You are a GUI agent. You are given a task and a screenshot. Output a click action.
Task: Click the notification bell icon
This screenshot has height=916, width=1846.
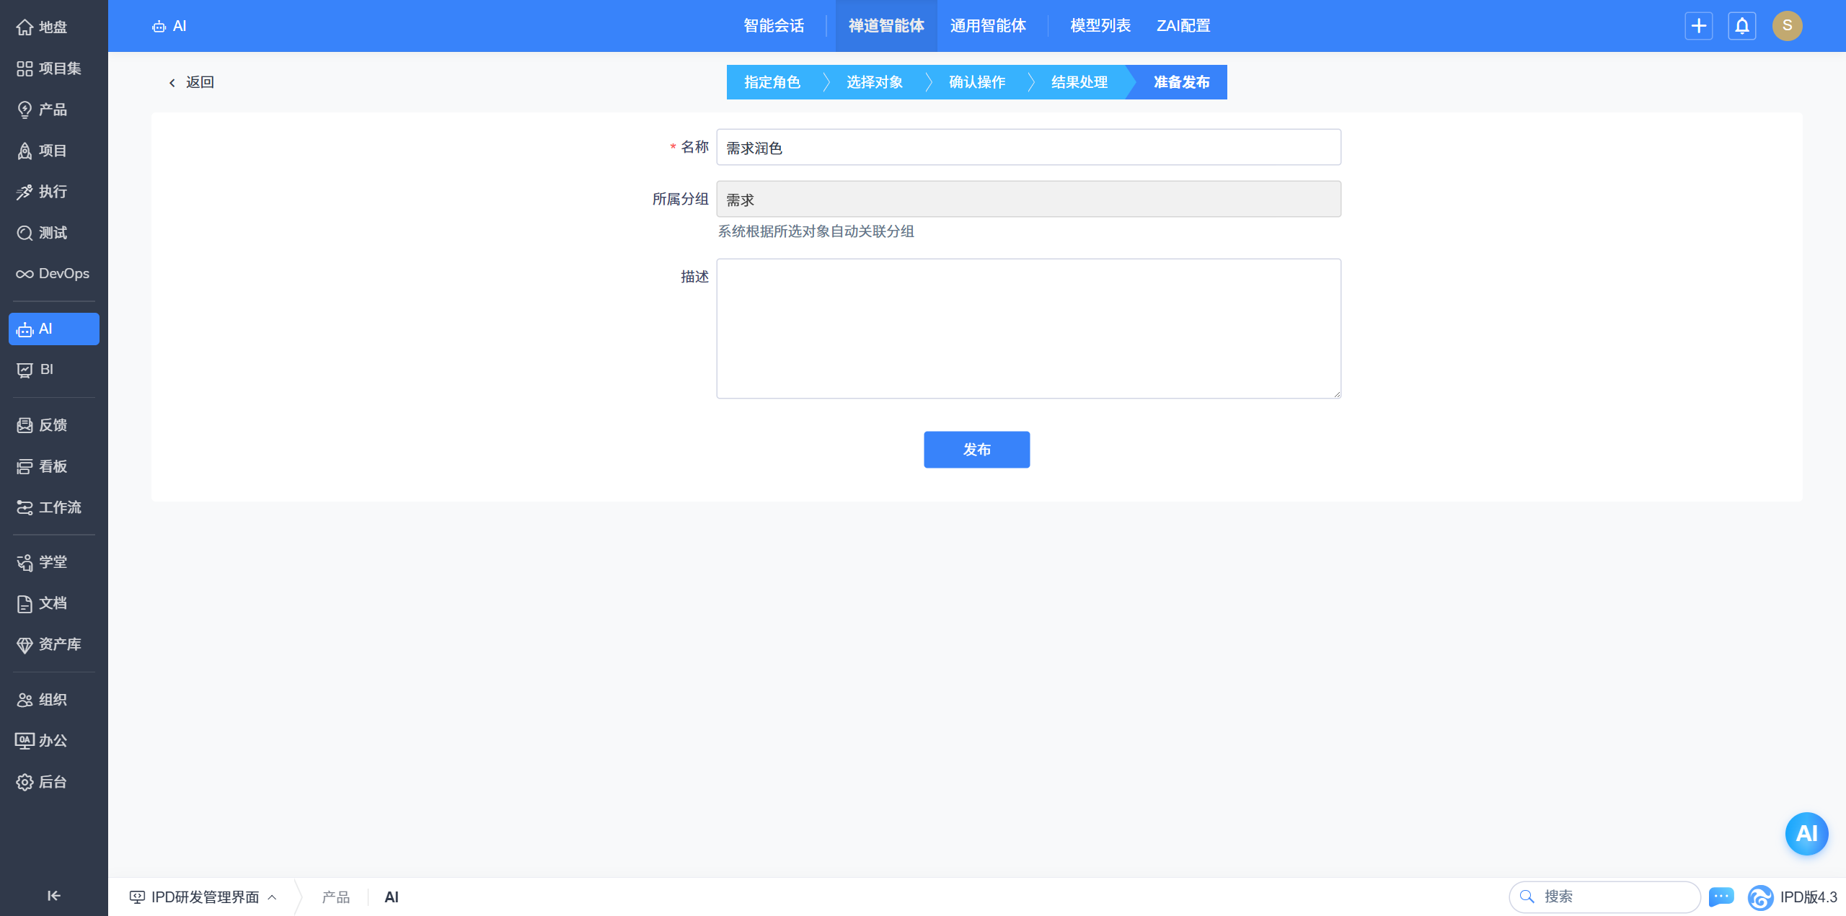click(x=1741, y=26)
